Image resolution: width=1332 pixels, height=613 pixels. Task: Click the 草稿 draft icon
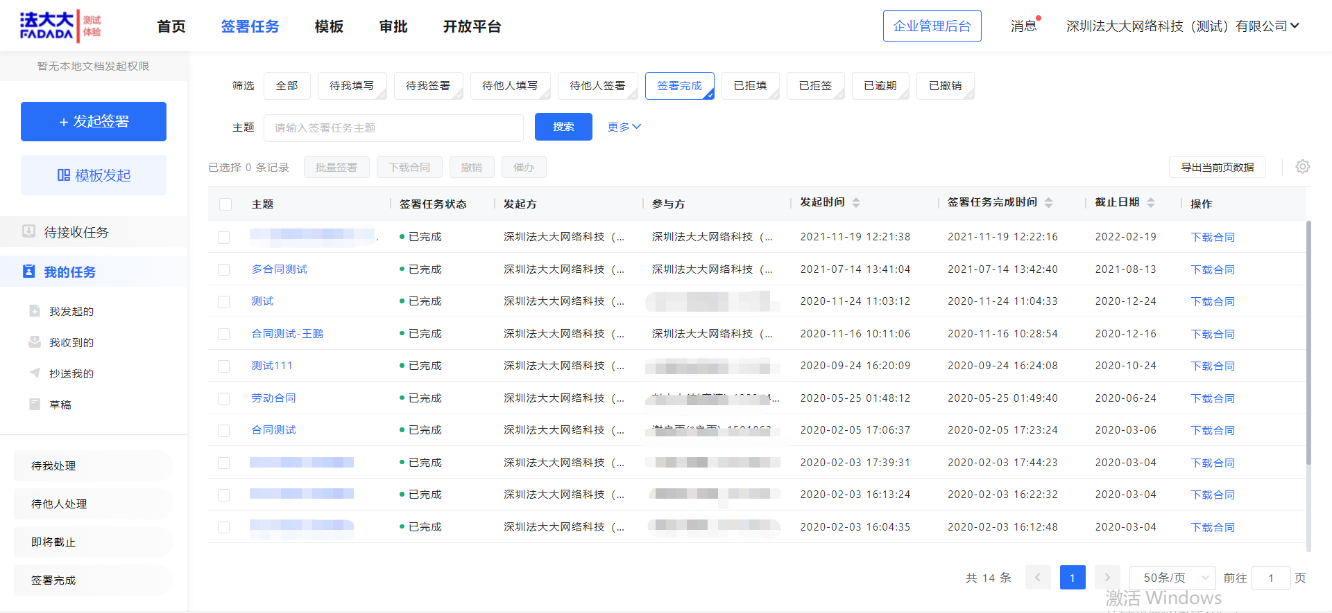(35, 405)
